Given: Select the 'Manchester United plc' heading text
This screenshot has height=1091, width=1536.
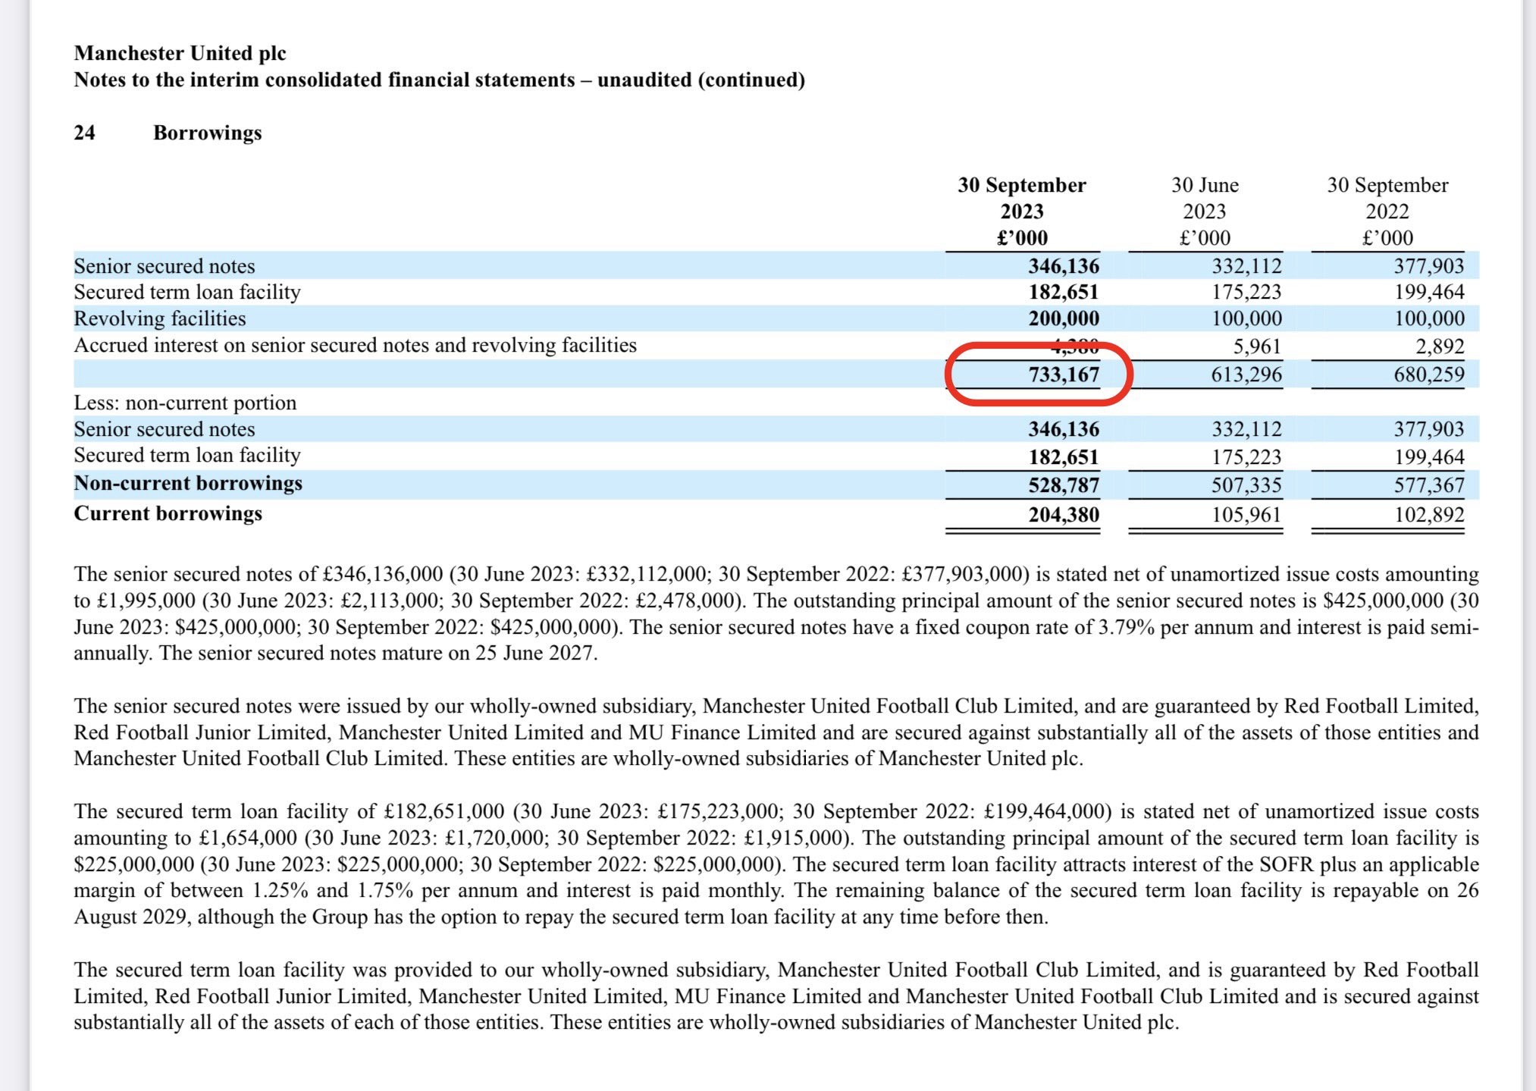Looking at the screenshot, I should coord(180,53).
